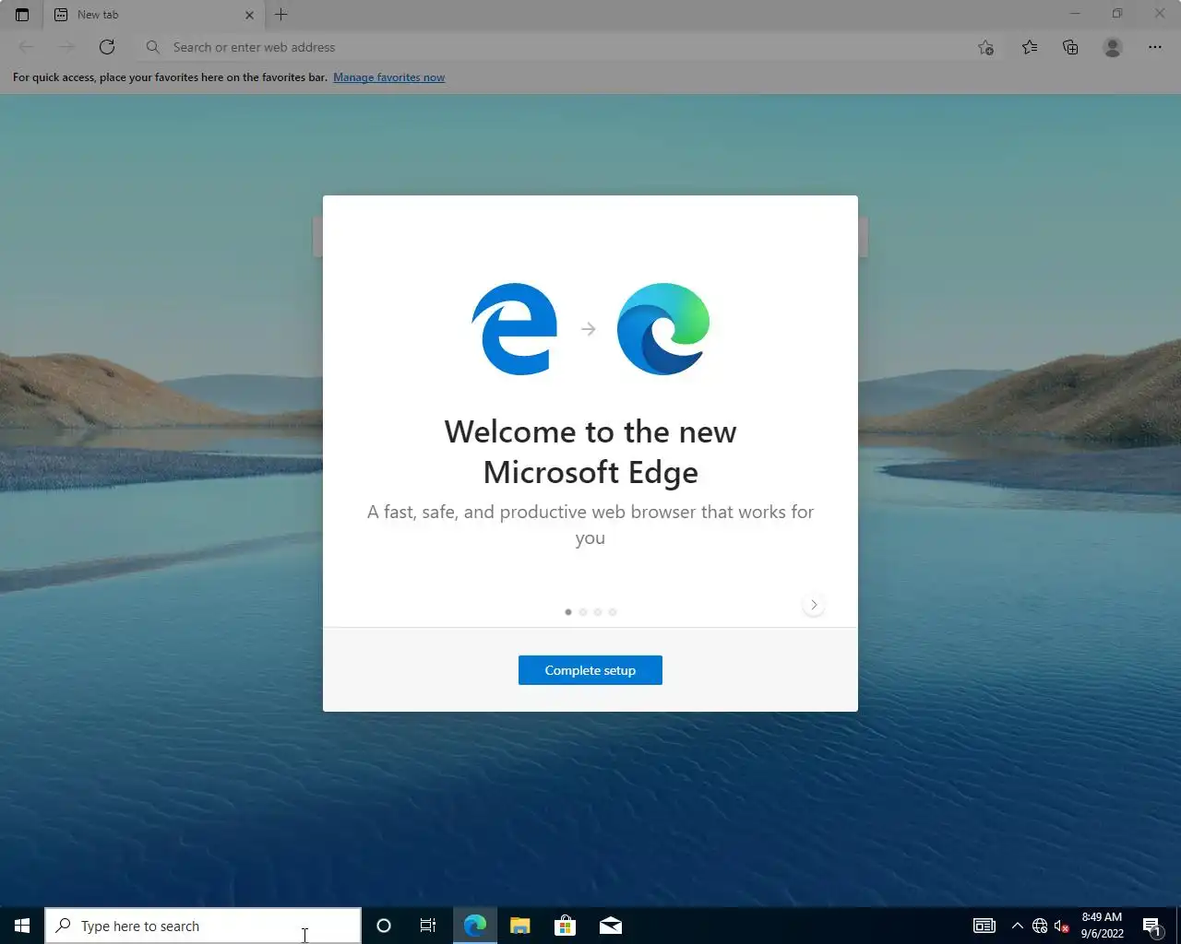Go forward with the forward arrow

66,47
